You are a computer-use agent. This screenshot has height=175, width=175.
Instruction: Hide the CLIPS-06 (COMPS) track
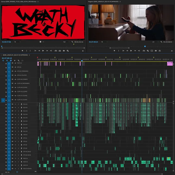[15, 79]
